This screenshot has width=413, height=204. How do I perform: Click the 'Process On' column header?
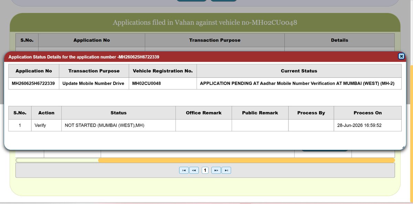pos(368,113)
